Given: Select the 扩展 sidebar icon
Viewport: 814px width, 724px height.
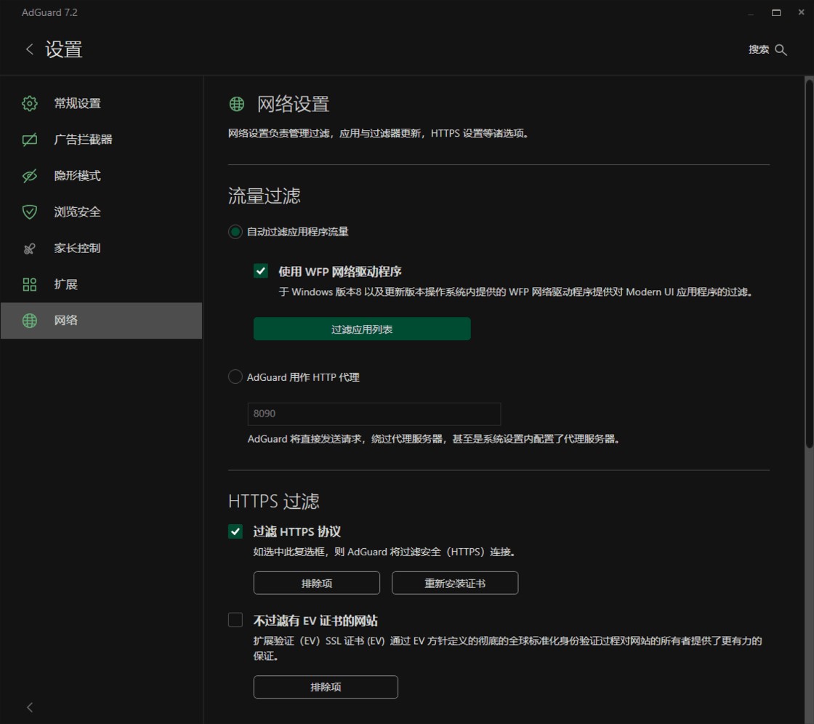Looking at the screenshot, I should (28, 284).
